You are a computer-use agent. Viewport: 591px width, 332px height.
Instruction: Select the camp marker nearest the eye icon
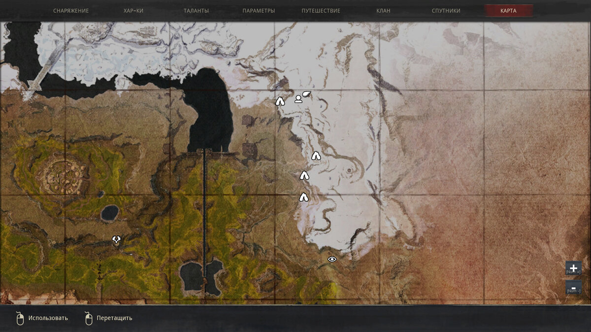click(304, 197)
